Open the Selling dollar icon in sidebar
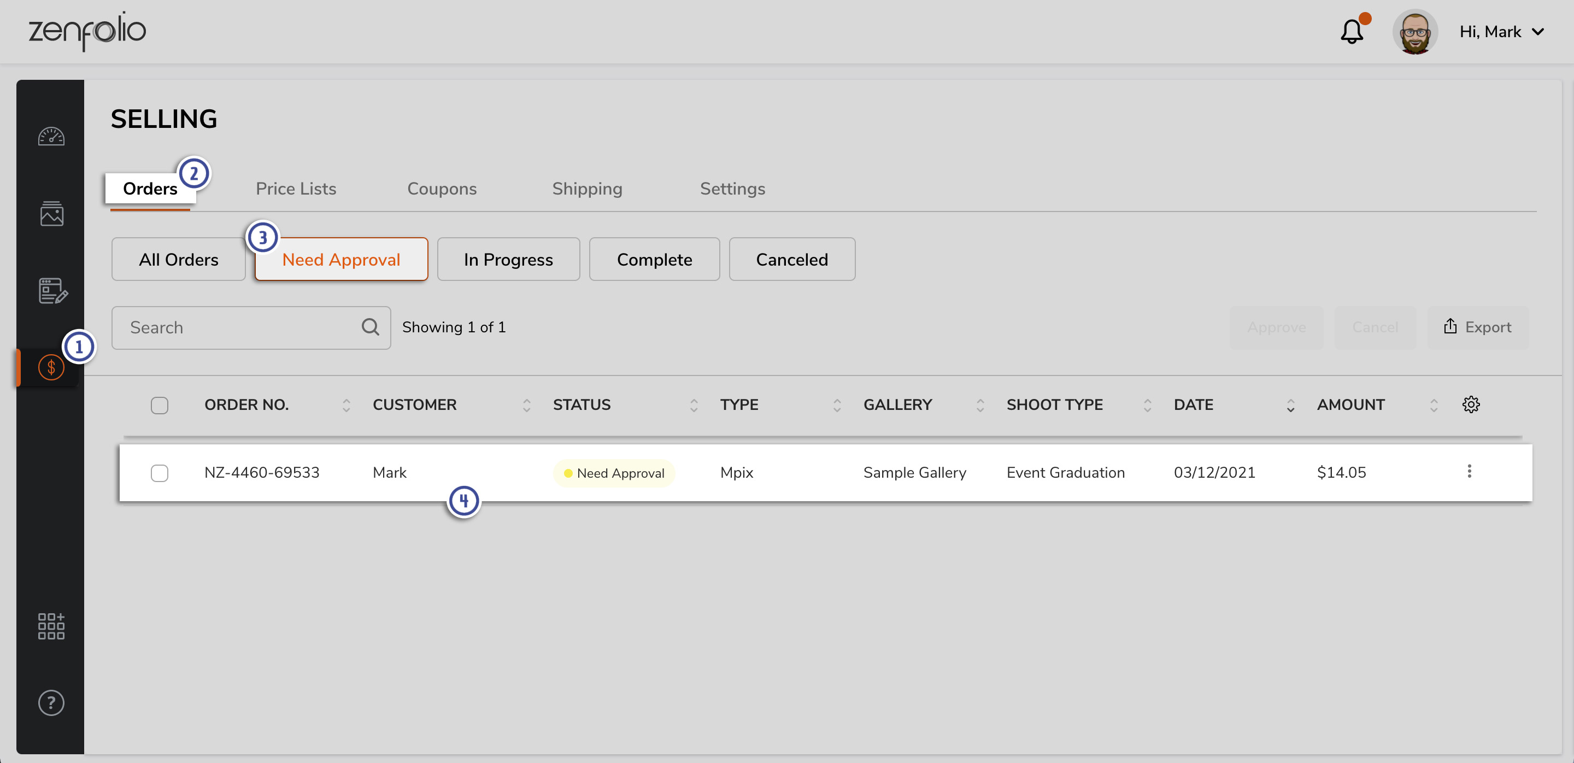 (x=51, y=367)
